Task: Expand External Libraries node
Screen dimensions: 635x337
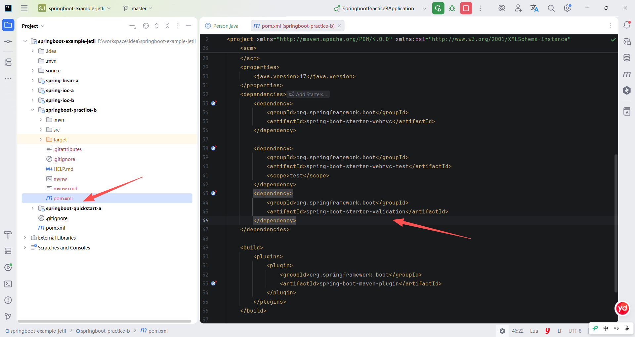Action: 25,238
